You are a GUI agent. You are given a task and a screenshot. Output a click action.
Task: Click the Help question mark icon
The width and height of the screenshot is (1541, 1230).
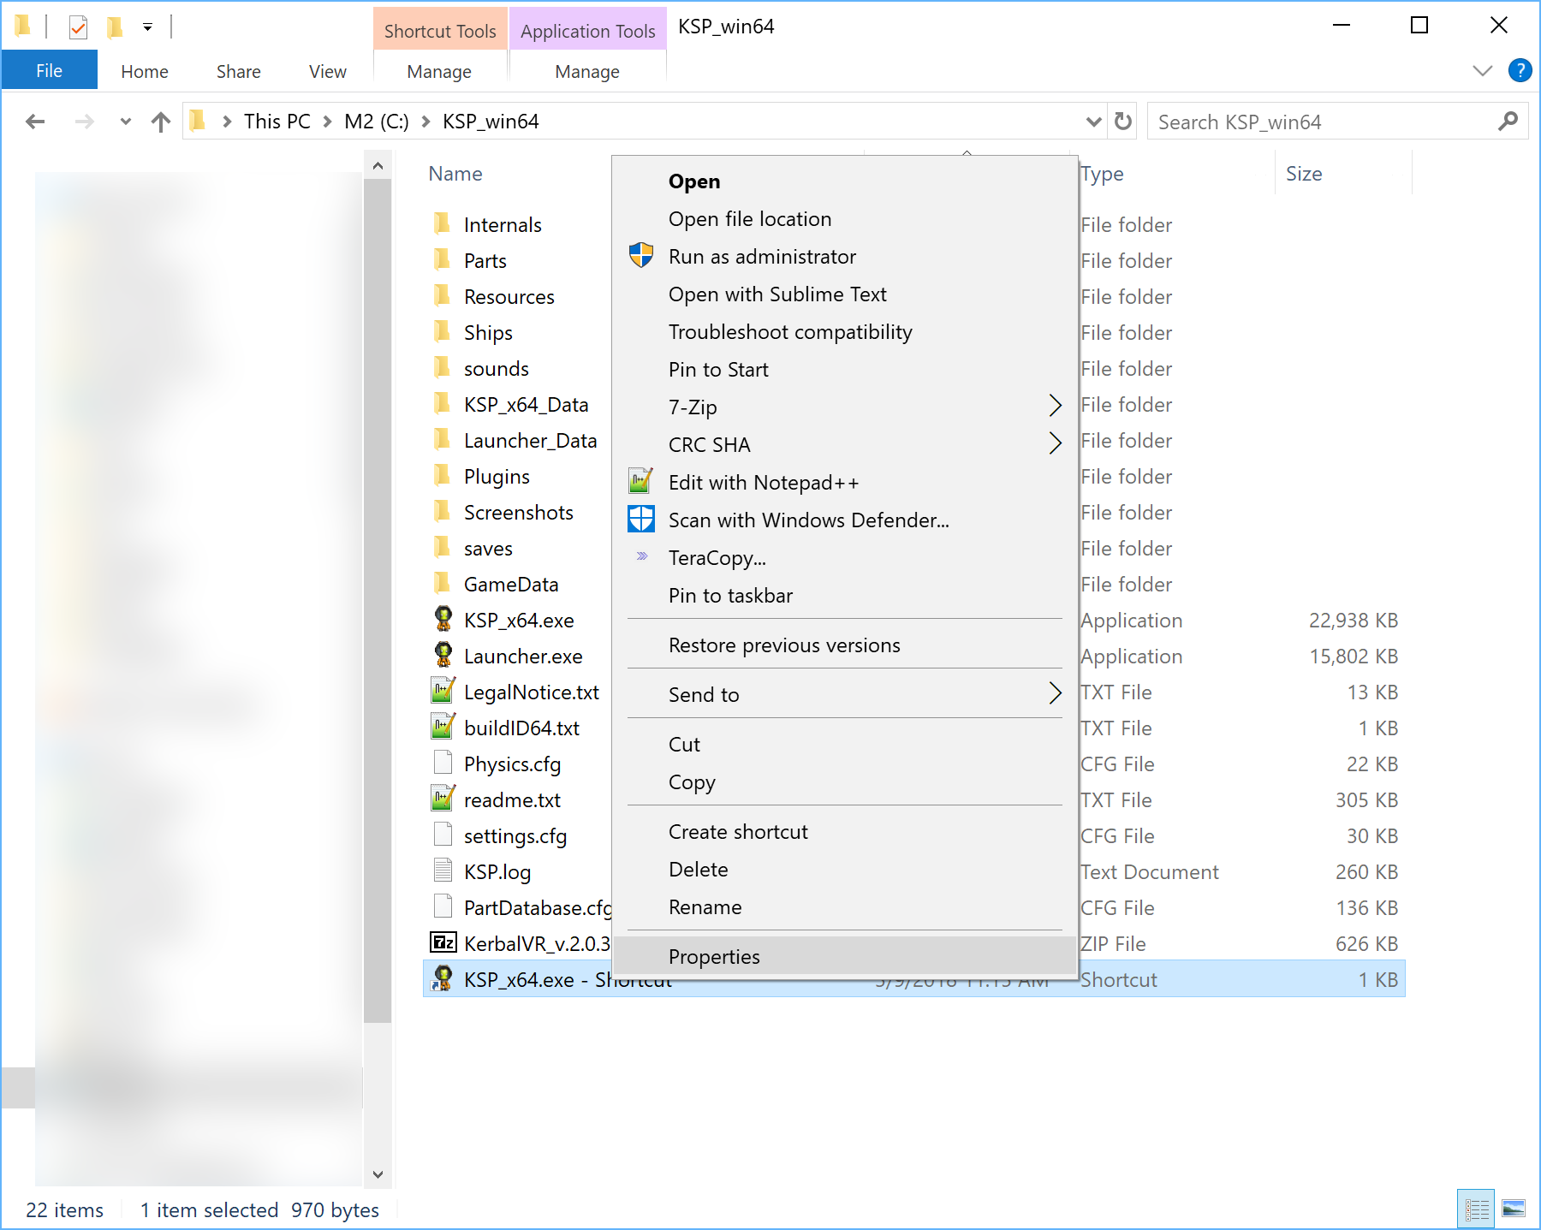click(x=1520, y=70)
